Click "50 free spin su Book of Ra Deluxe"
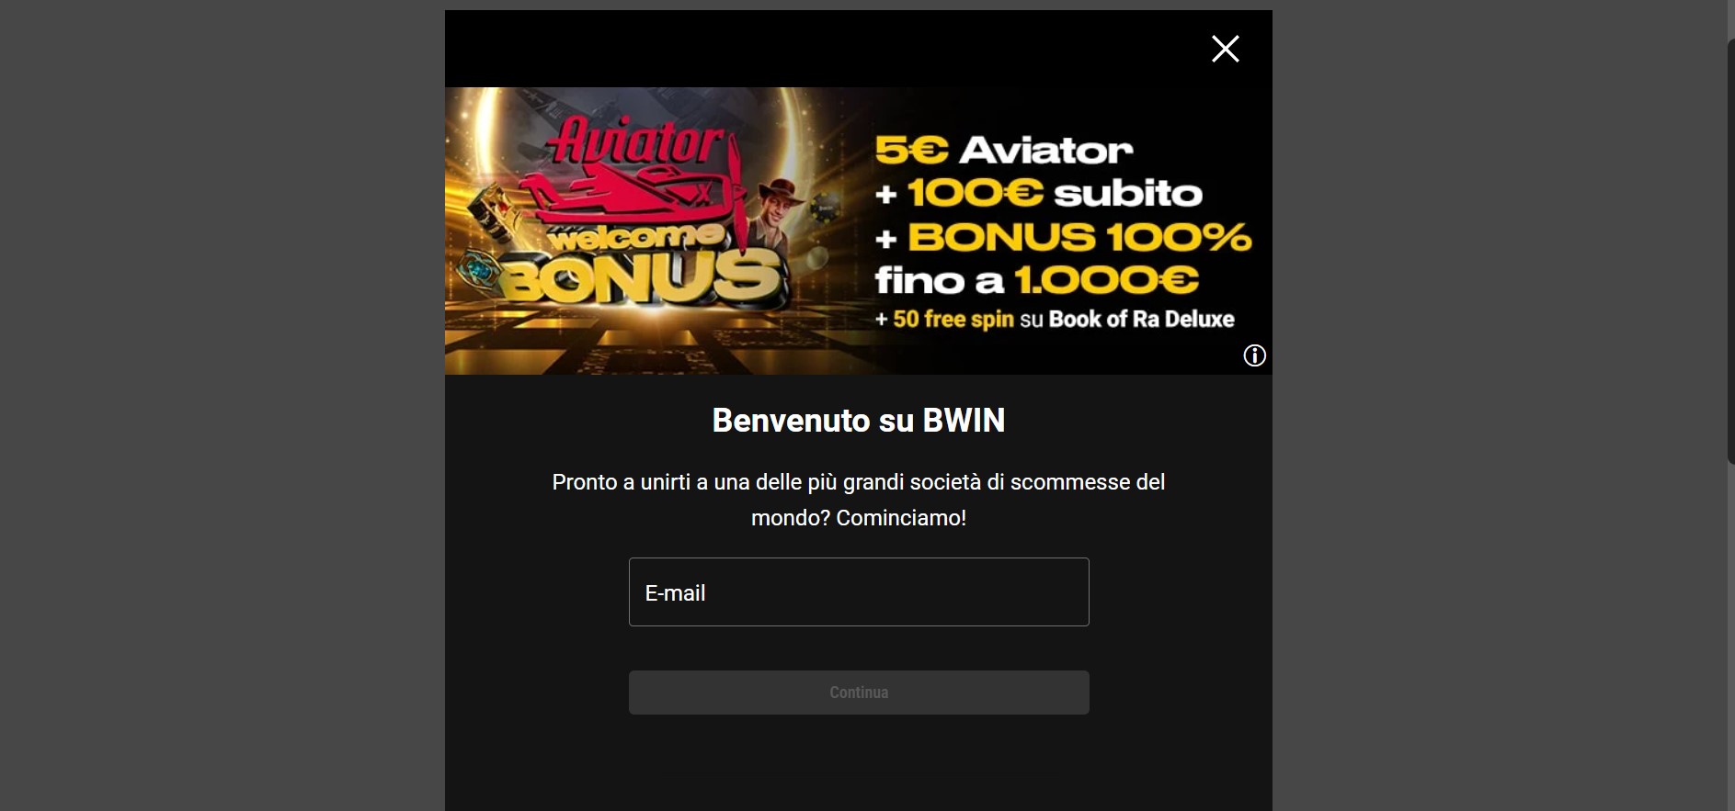 [1055, 319]
